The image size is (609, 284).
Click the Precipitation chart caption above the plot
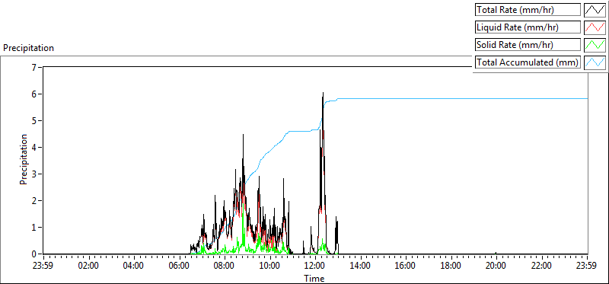[28, 48]
